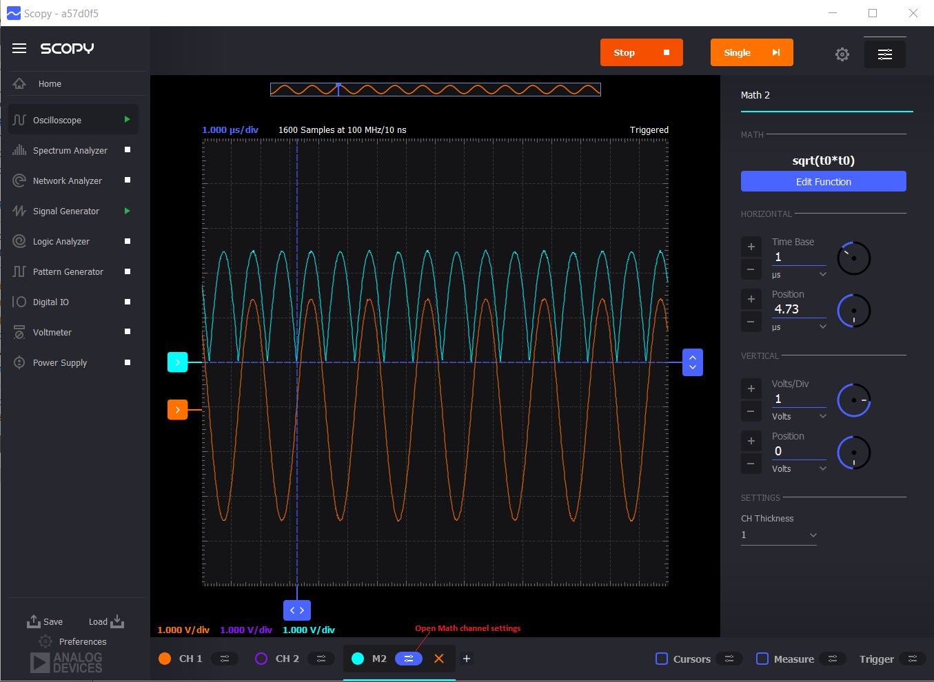934x682 pixels.
Task: Open Cursors settings icon
Action: pos(729,659)
